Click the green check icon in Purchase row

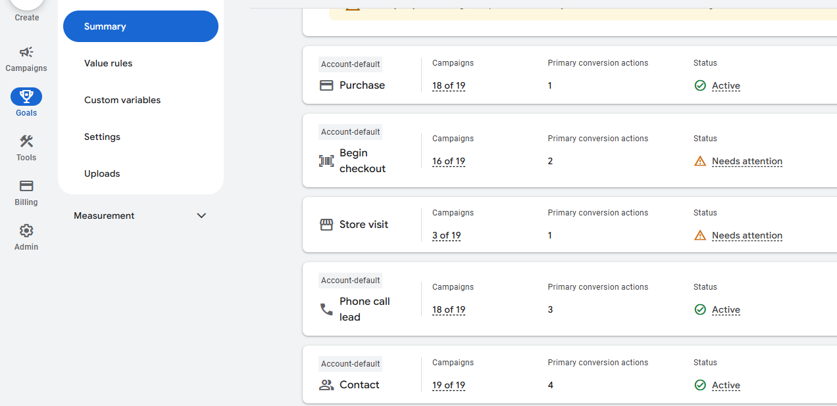700,85
